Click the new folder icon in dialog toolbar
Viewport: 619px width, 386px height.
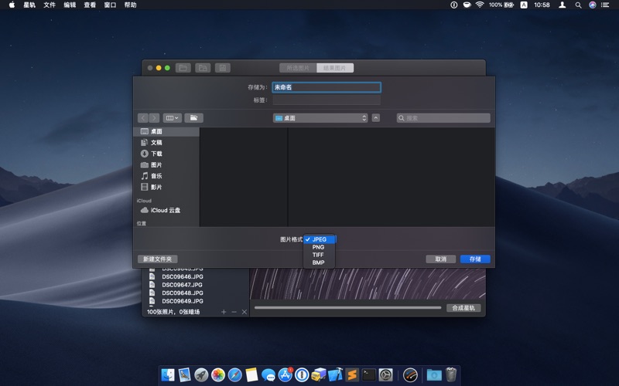point(193,118)
